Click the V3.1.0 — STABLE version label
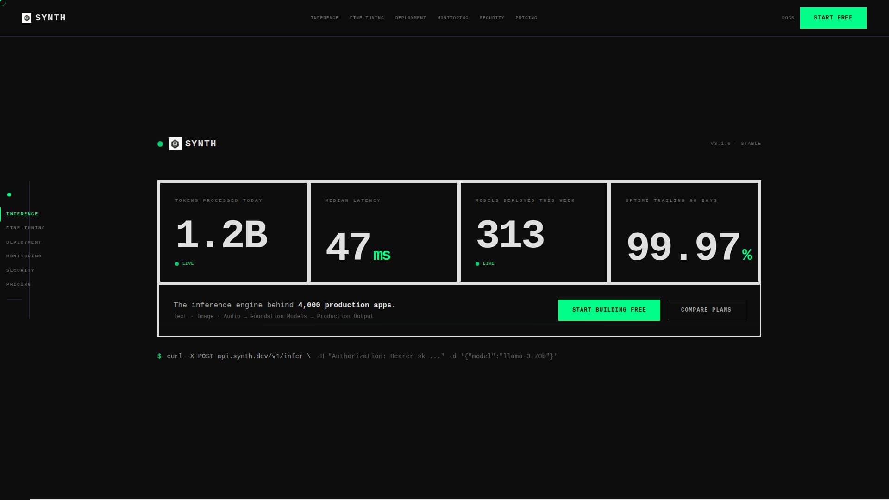This screenshot has width=889, height=500. 736,144
